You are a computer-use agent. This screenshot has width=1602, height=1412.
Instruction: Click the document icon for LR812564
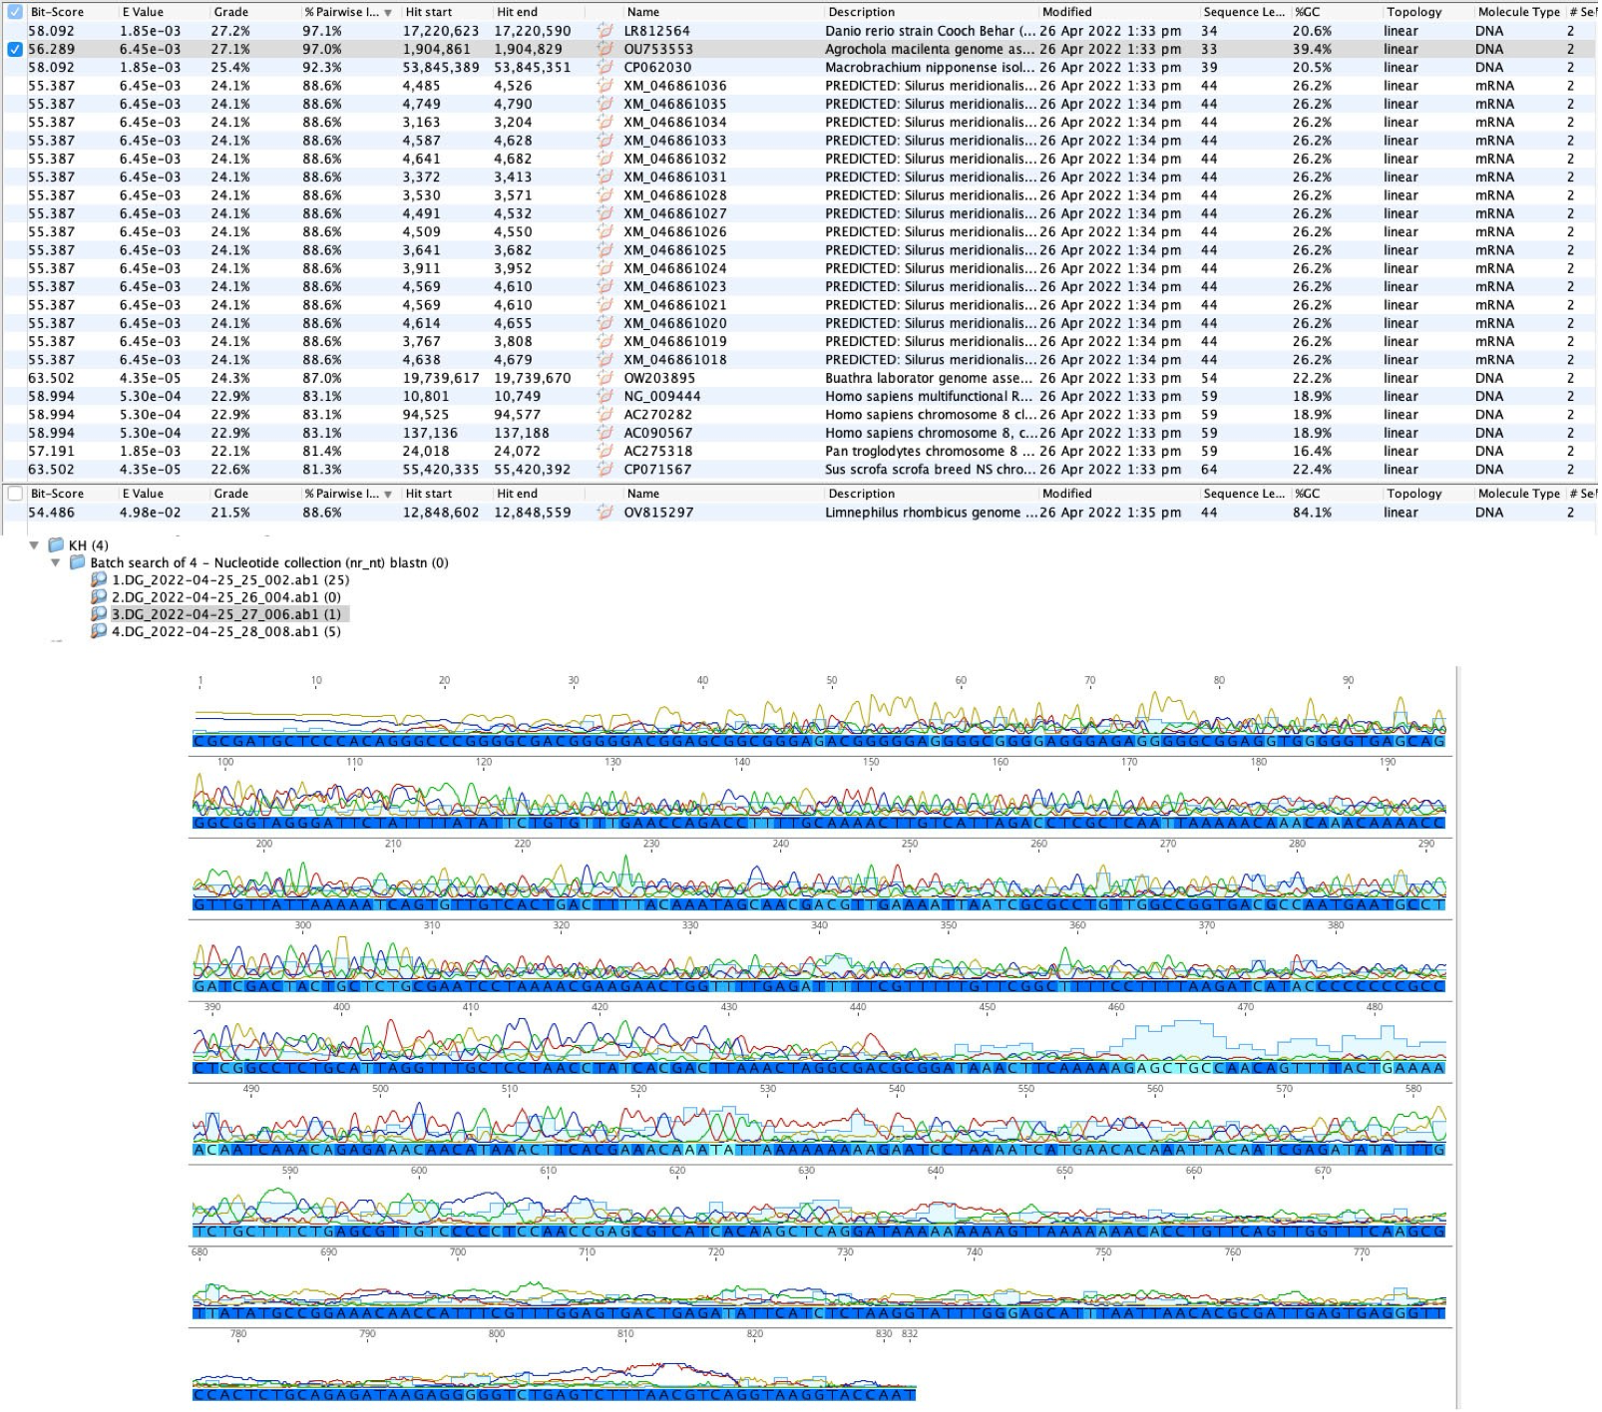pyautogui.click(x=604, y=31)
